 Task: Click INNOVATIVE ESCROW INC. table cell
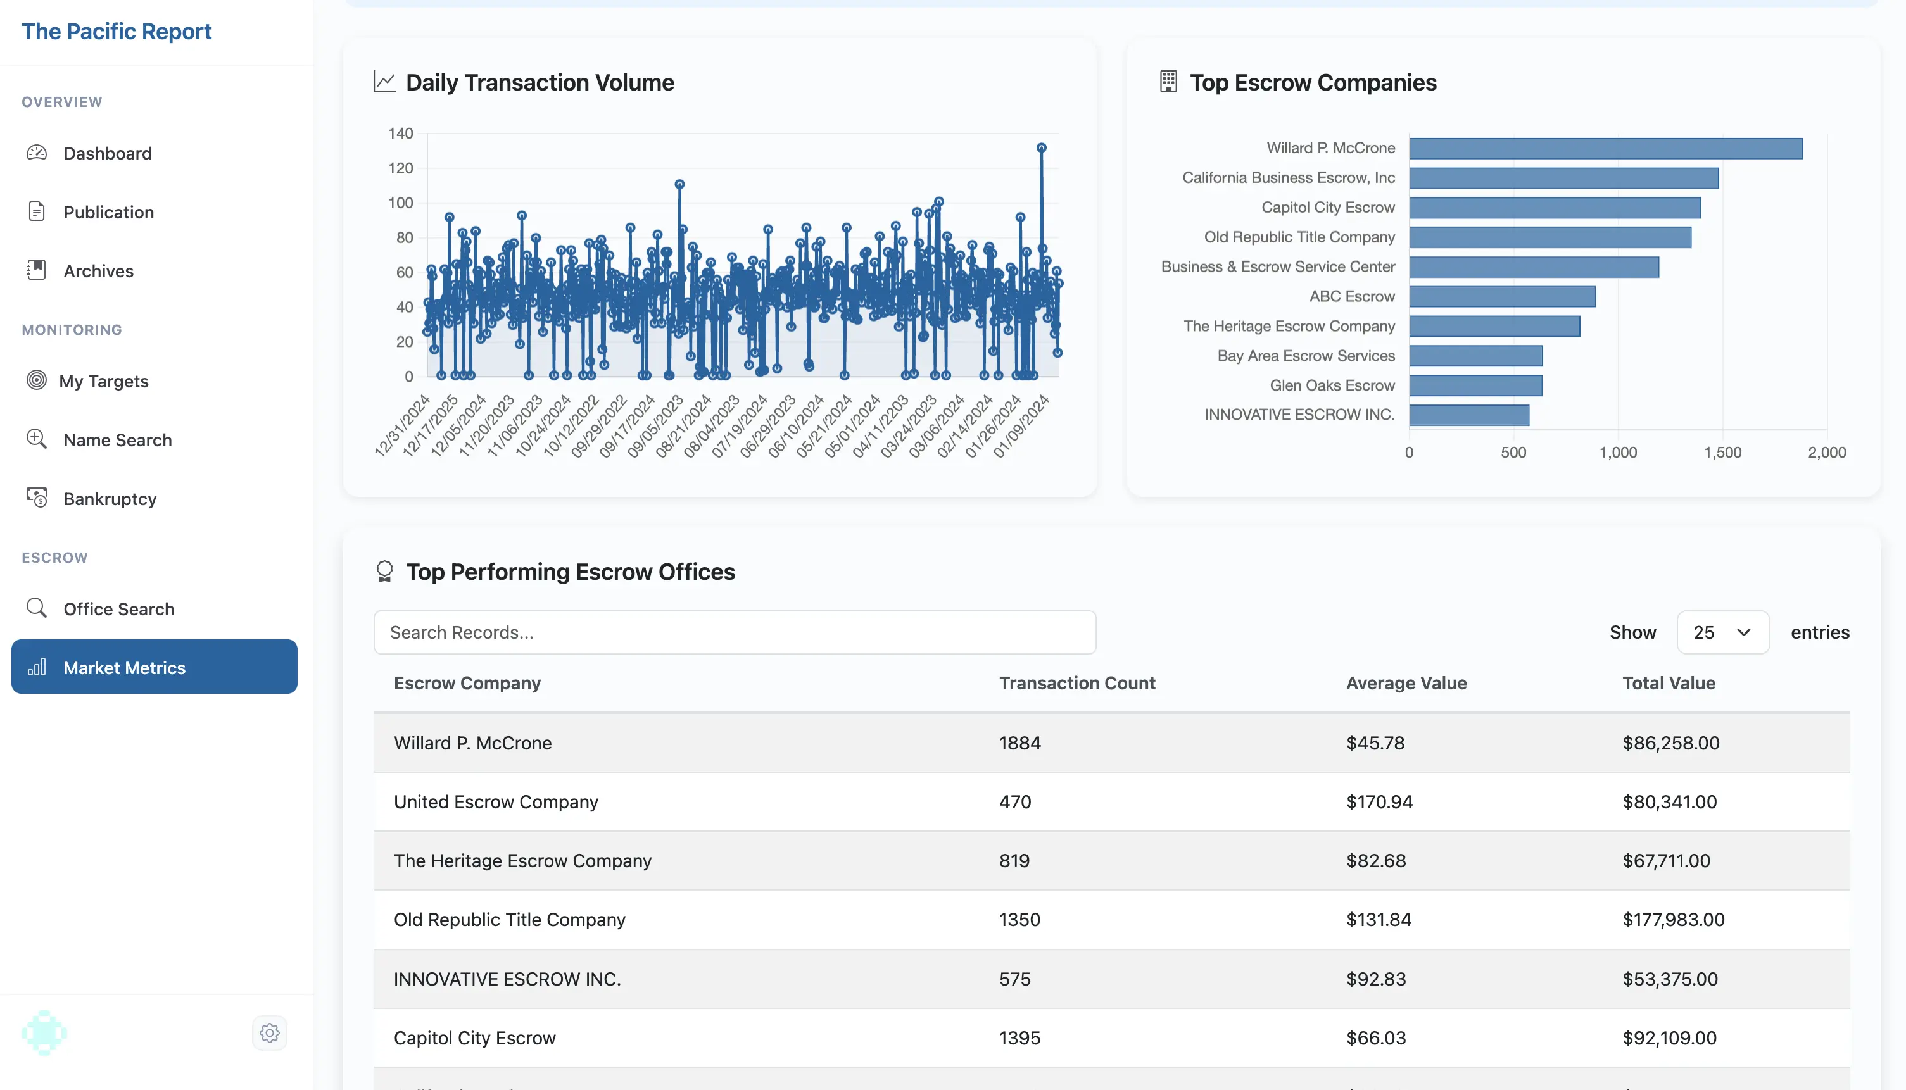coord(507,979)
